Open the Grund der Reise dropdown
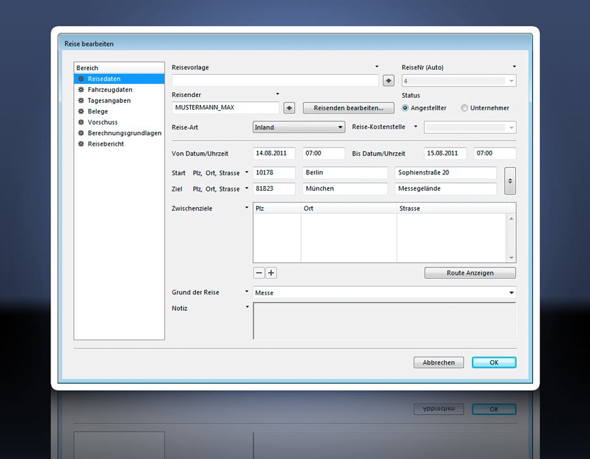Screen dimensions: 590x459 coord(384,292)
